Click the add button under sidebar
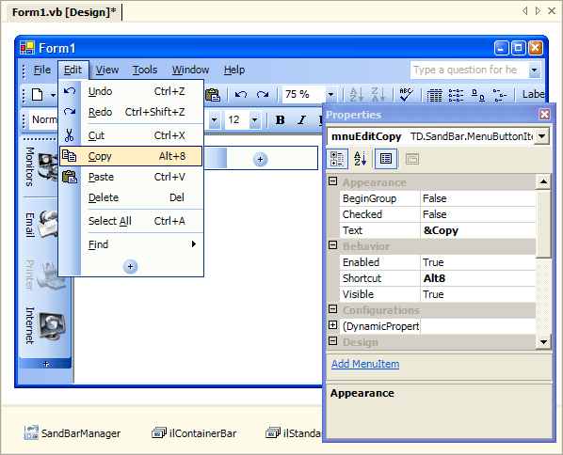The image size is (563, 455). pos(45,364)
